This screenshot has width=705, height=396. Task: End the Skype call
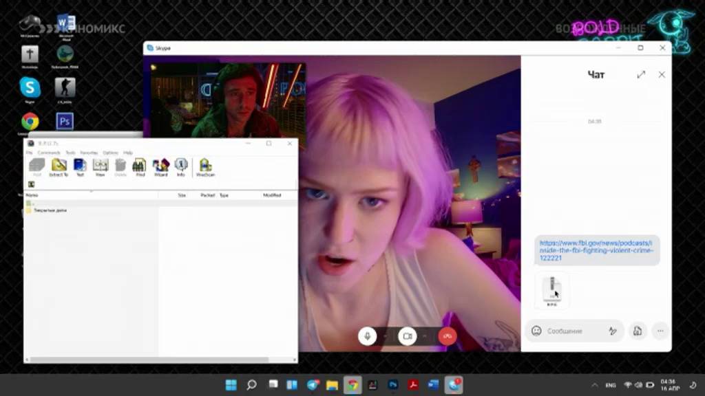pyautogui.click(x=448, y=335)
